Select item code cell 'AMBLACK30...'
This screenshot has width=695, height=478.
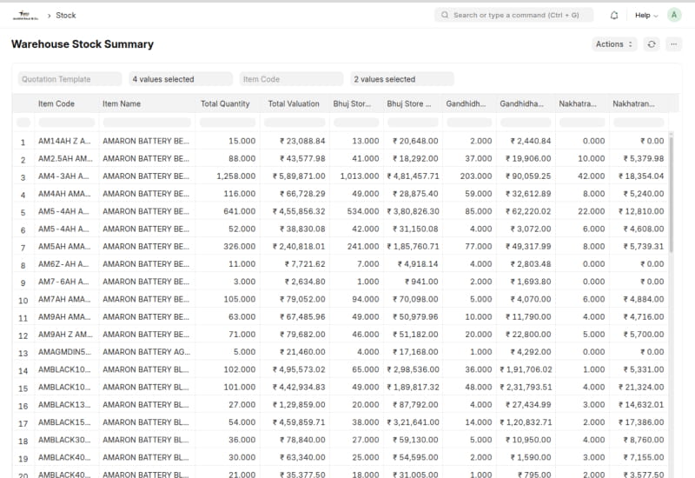click(x=64, y=440)
